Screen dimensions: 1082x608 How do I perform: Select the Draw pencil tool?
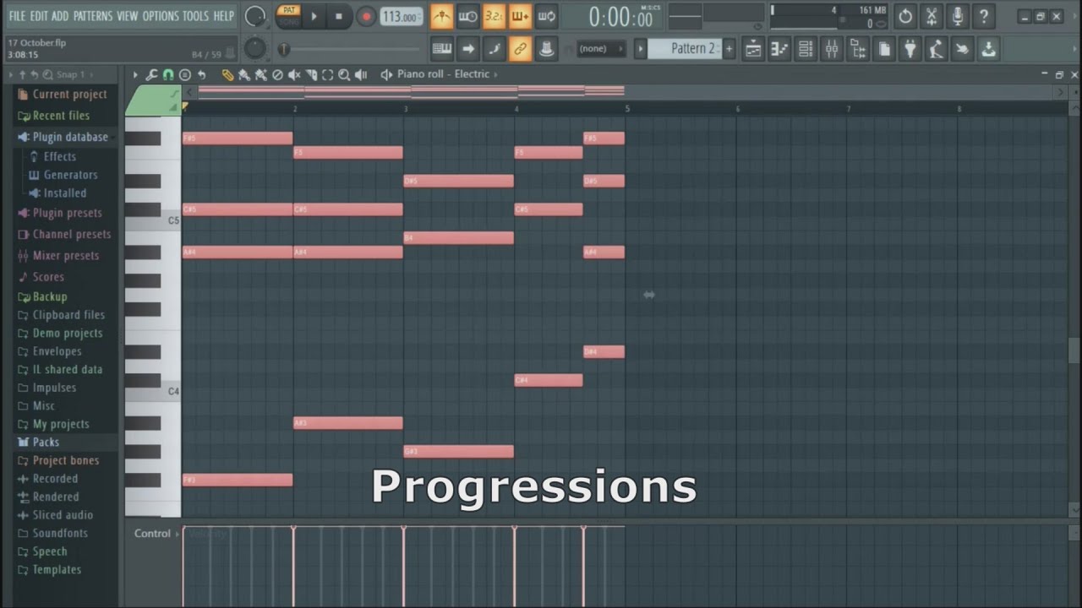[x=227, y=74]
